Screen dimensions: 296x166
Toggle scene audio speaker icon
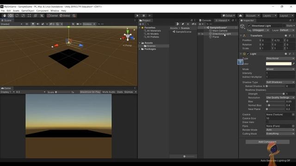(38, 24)
